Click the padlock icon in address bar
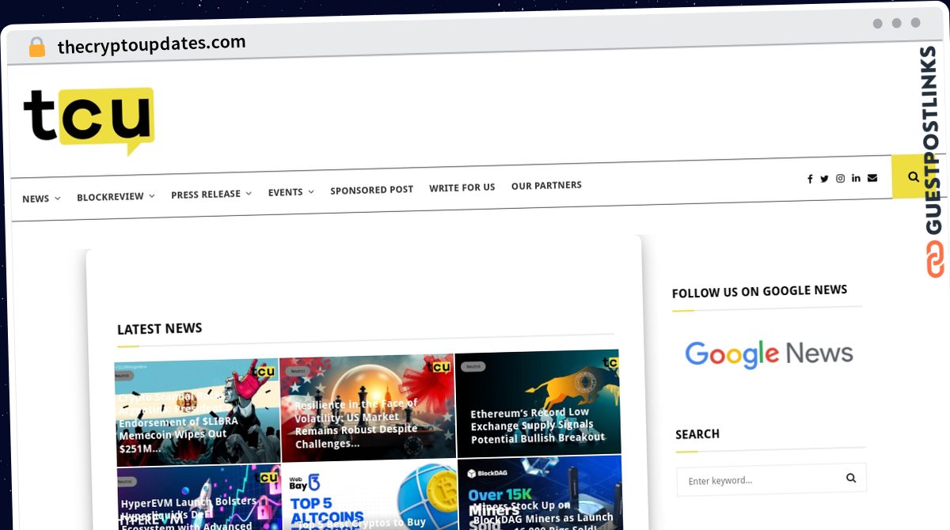The image size is (950, 530). [36, 47]
